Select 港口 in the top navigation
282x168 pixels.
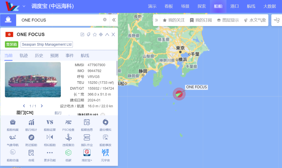234,6
